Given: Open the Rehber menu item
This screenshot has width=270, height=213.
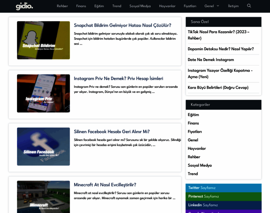Looking at the screenshot, I should [62, 6].
